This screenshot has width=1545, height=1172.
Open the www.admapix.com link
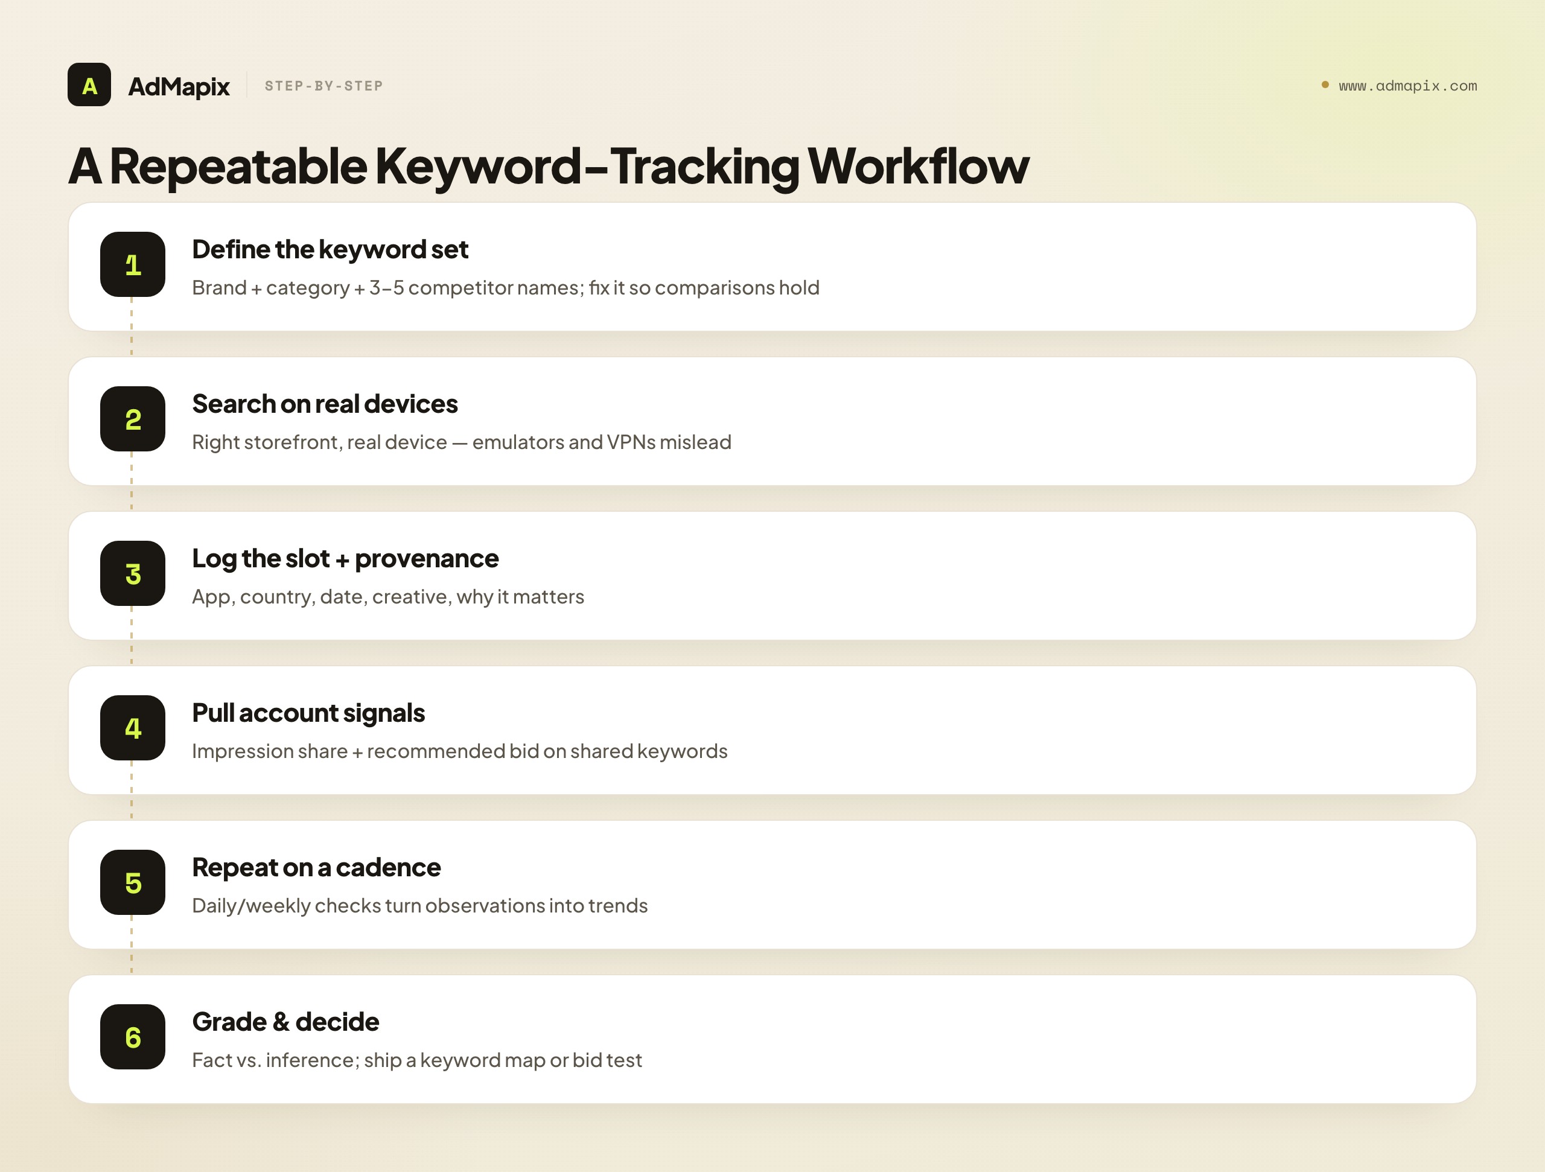pos(1407,86)
